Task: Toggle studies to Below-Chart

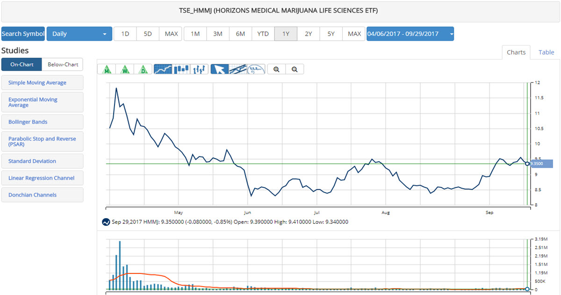Action: click(x=62, y=65)
